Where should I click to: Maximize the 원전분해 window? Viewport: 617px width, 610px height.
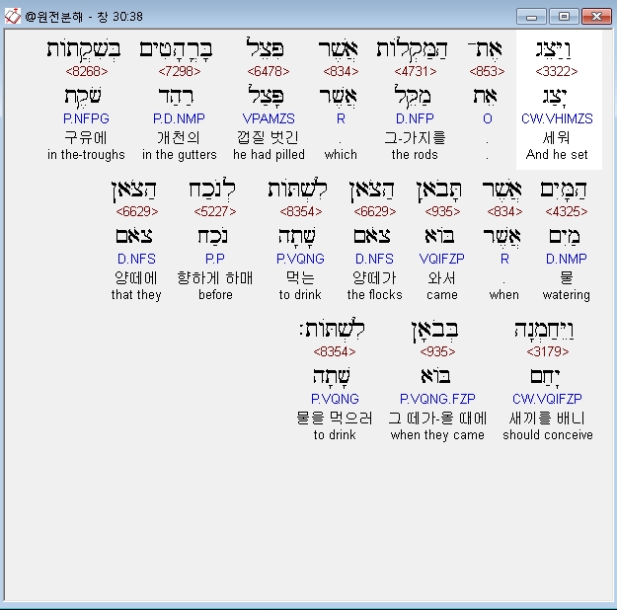pos(564,17)
